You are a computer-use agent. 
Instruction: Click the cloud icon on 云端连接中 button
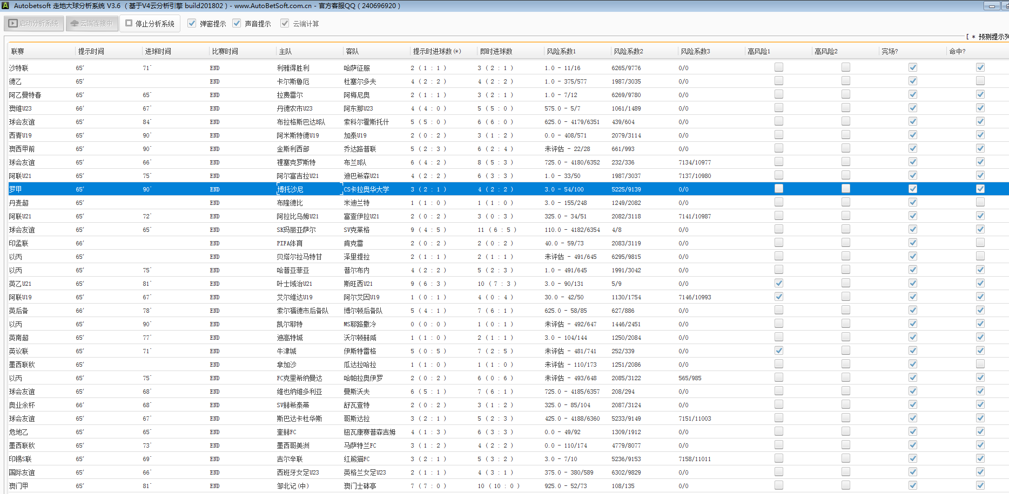point(75,24)
